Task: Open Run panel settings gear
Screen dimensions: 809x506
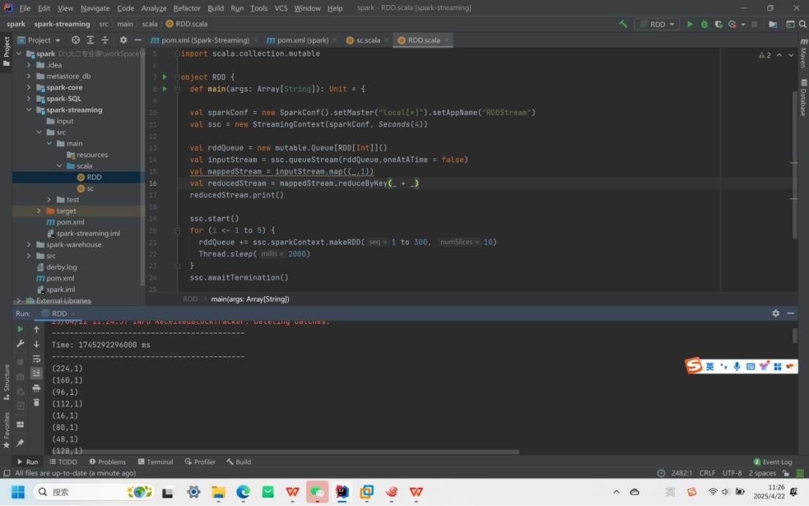Action: point(775,313)
